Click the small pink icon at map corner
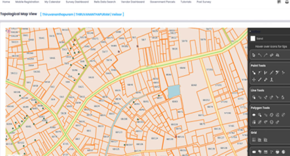The width and height of the screenshot is (290, 156). pyautogui.click(x=8, y=31)
